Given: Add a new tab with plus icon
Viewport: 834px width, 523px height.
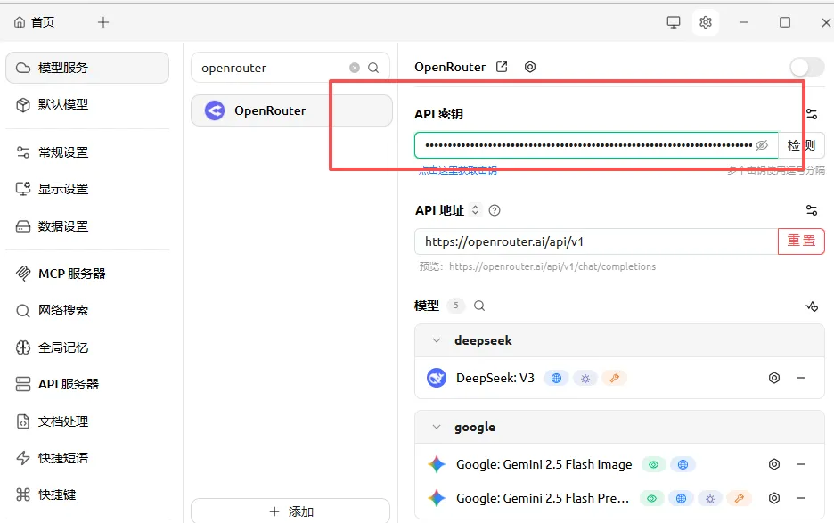Looking at the screenshot, I should point(103,22).
